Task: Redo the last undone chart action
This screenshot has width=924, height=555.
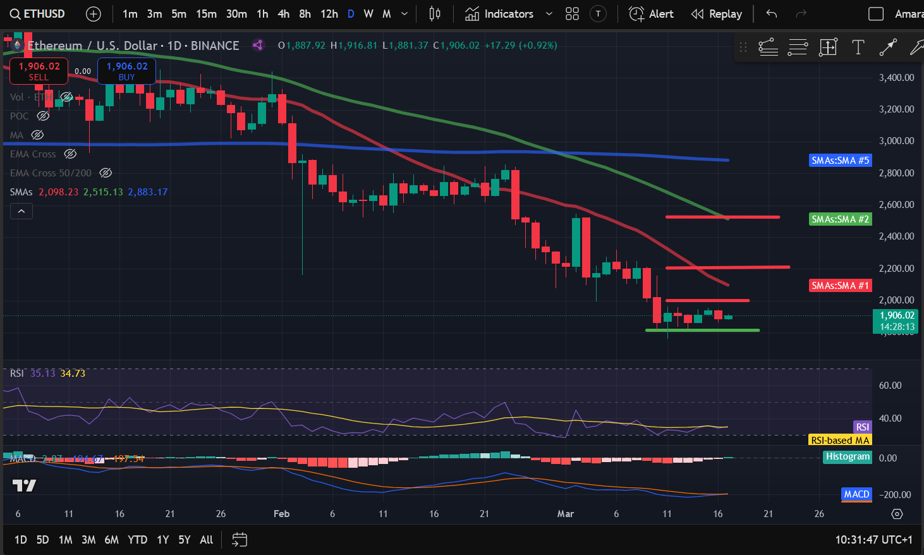Action: click(x=801, y=14)
